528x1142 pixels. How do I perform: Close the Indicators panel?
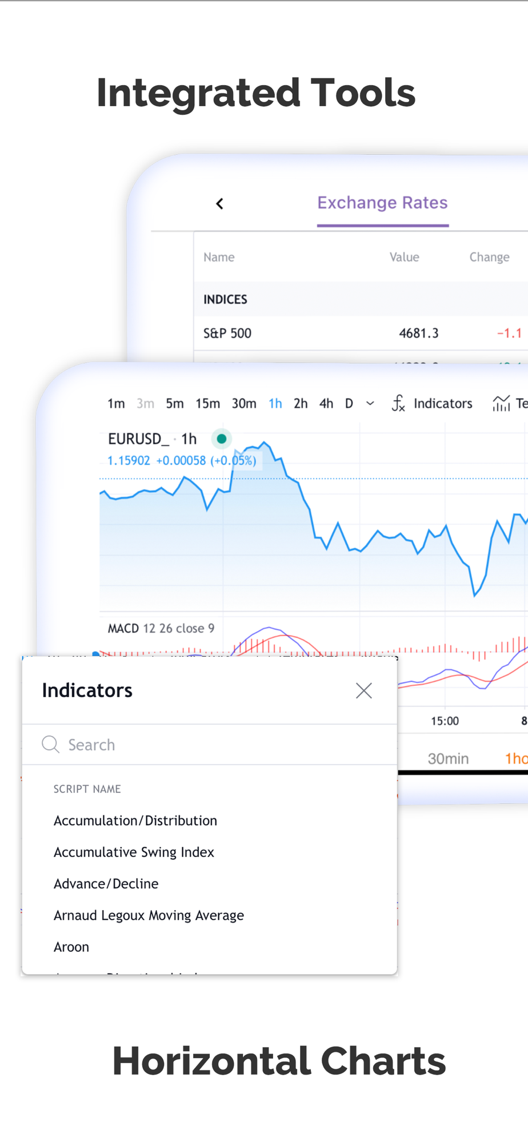pyautogui.click(x=363, y=691)
